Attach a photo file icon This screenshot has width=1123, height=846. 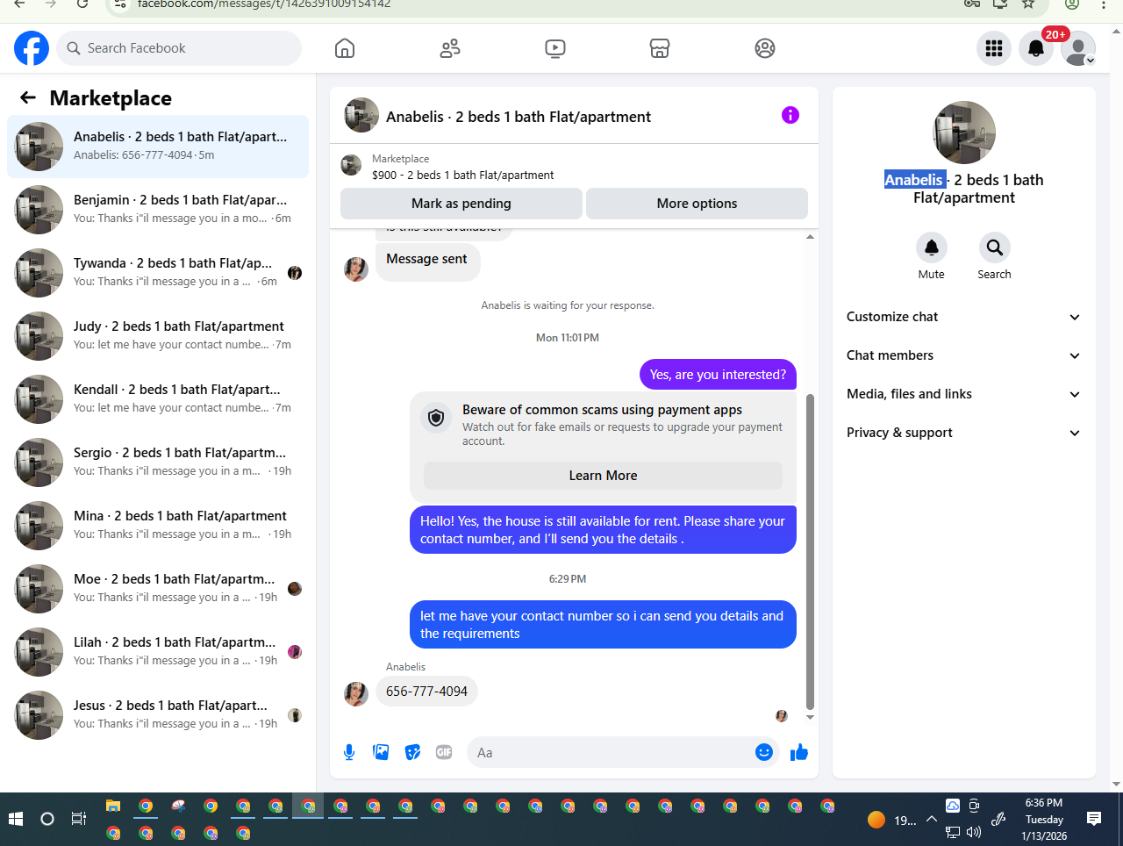point(381,752)
